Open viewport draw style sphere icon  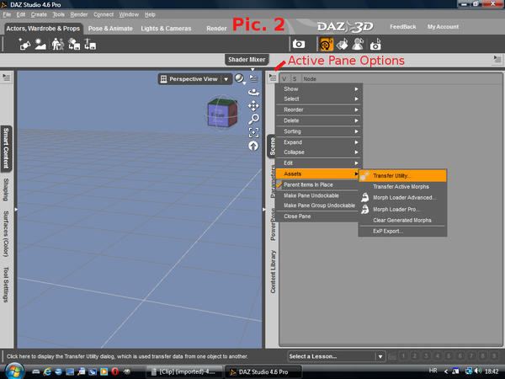pos(239,78)
